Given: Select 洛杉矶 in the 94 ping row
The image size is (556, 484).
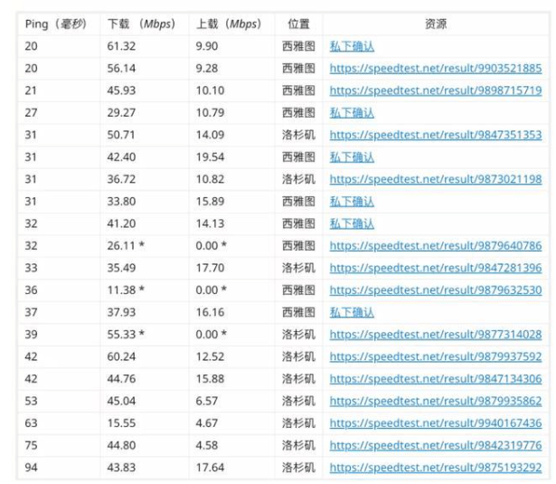Looking at the screenshot, I should tap(298, 468).
